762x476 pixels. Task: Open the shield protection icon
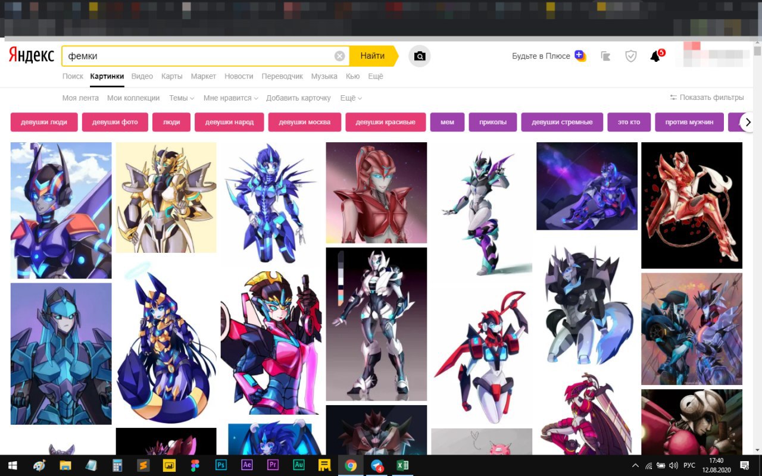[x=631, y=56]
